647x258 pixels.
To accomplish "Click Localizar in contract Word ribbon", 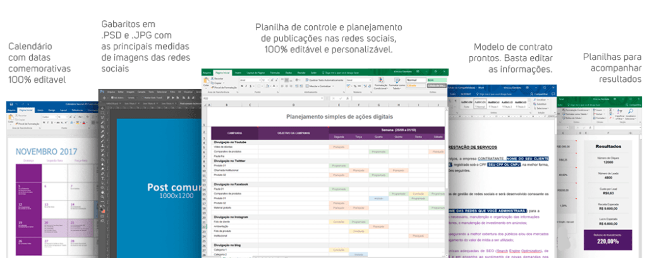I will point(541,100).
